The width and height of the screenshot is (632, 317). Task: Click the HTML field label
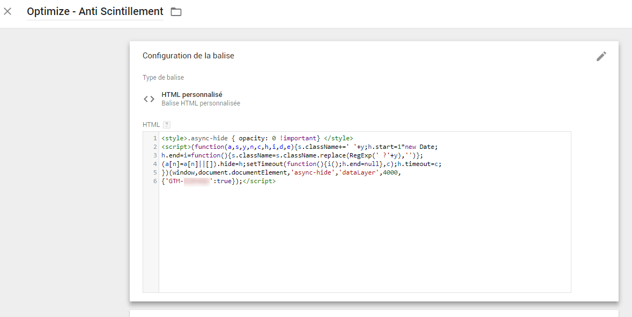(x=151, y=125)
